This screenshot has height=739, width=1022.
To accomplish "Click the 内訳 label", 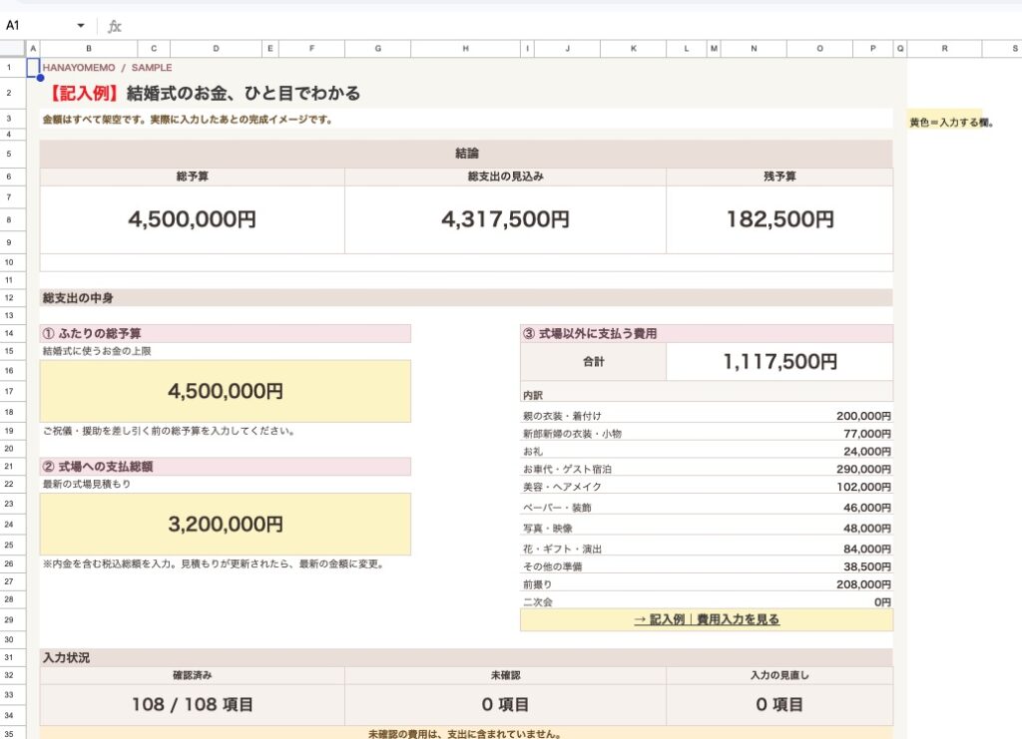I will point(533,395).
